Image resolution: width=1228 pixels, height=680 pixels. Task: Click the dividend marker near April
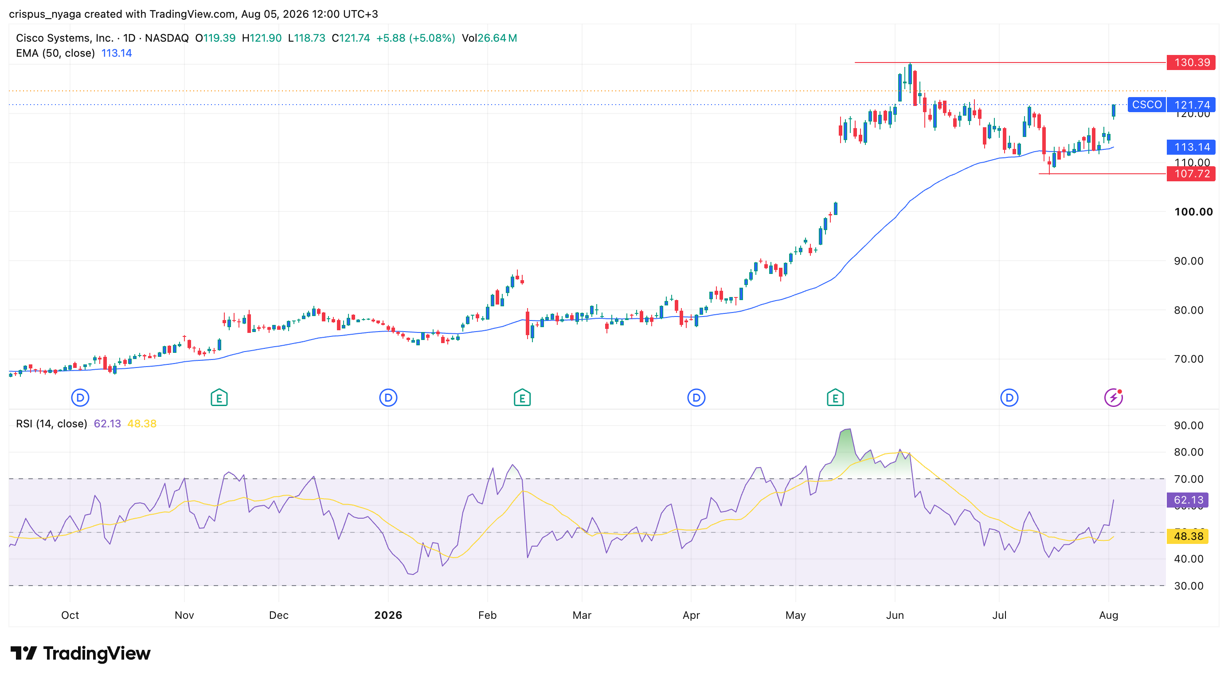coord(696,398)
